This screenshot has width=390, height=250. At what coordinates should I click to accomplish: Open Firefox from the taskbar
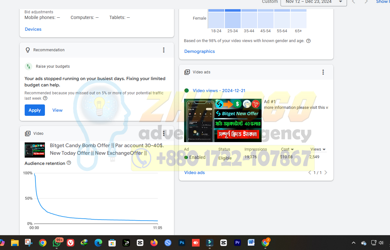click(154, 243)
